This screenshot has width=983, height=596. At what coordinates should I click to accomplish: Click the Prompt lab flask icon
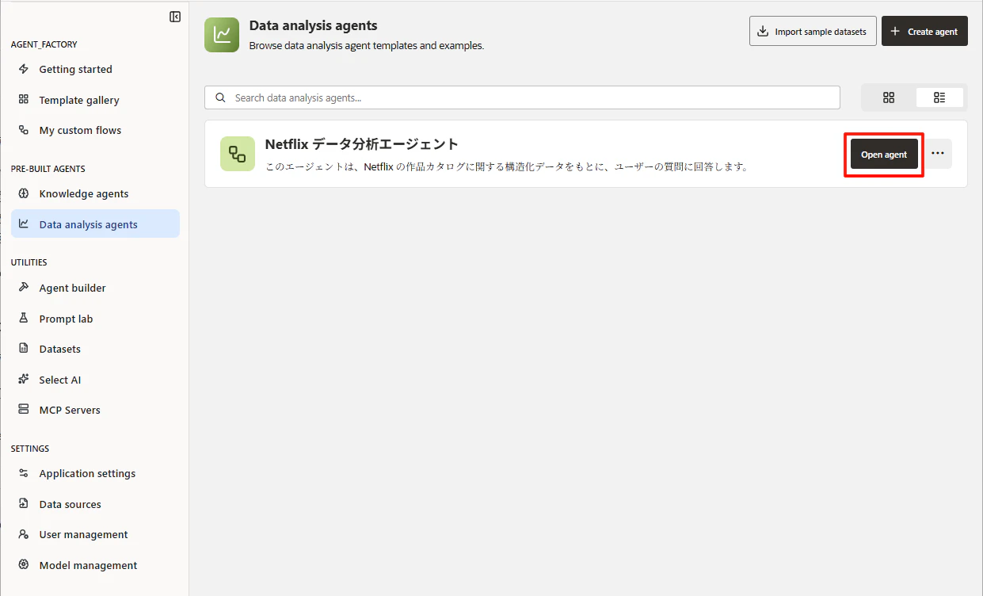(x=24, y=319)
